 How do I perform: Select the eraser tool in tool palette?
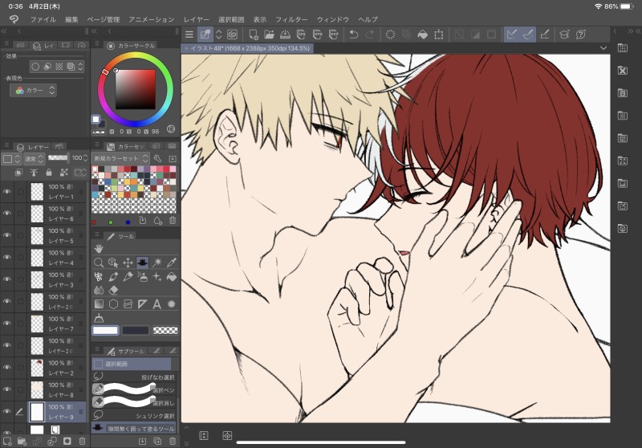(x=113, y=291)
